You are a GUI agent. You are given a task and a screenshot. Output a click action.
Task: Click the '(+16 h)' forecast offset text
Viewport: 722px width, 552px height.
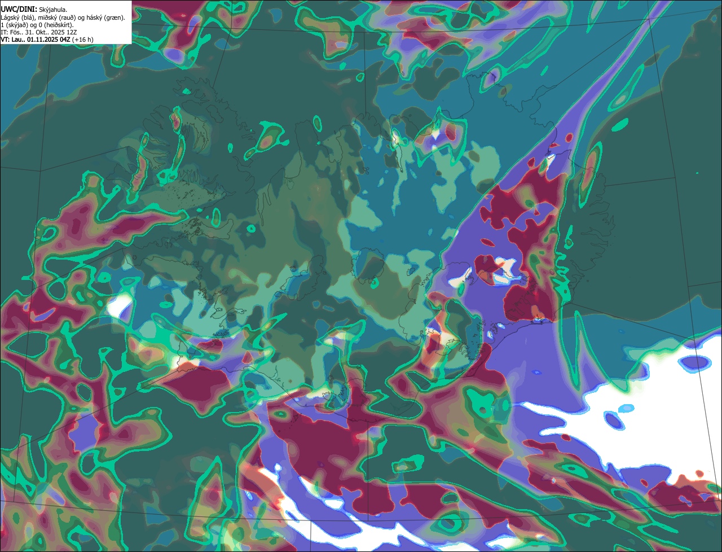(83, 40)
